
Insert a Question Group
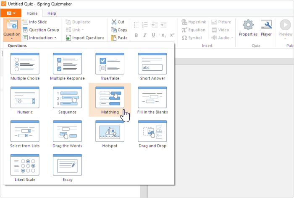click(41, 30)
